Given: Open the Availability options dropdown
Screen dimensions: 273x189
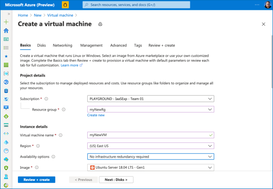Looking at the screenshot, I should tap(150, 157).
